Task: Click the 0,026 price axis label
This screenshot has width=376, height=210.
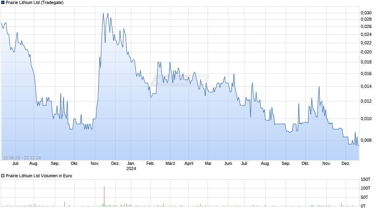Action: pos(366,27)
